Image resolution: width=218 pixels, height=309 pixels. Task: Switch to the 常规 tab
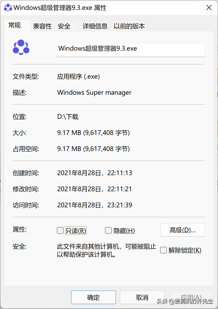(15, 25)
